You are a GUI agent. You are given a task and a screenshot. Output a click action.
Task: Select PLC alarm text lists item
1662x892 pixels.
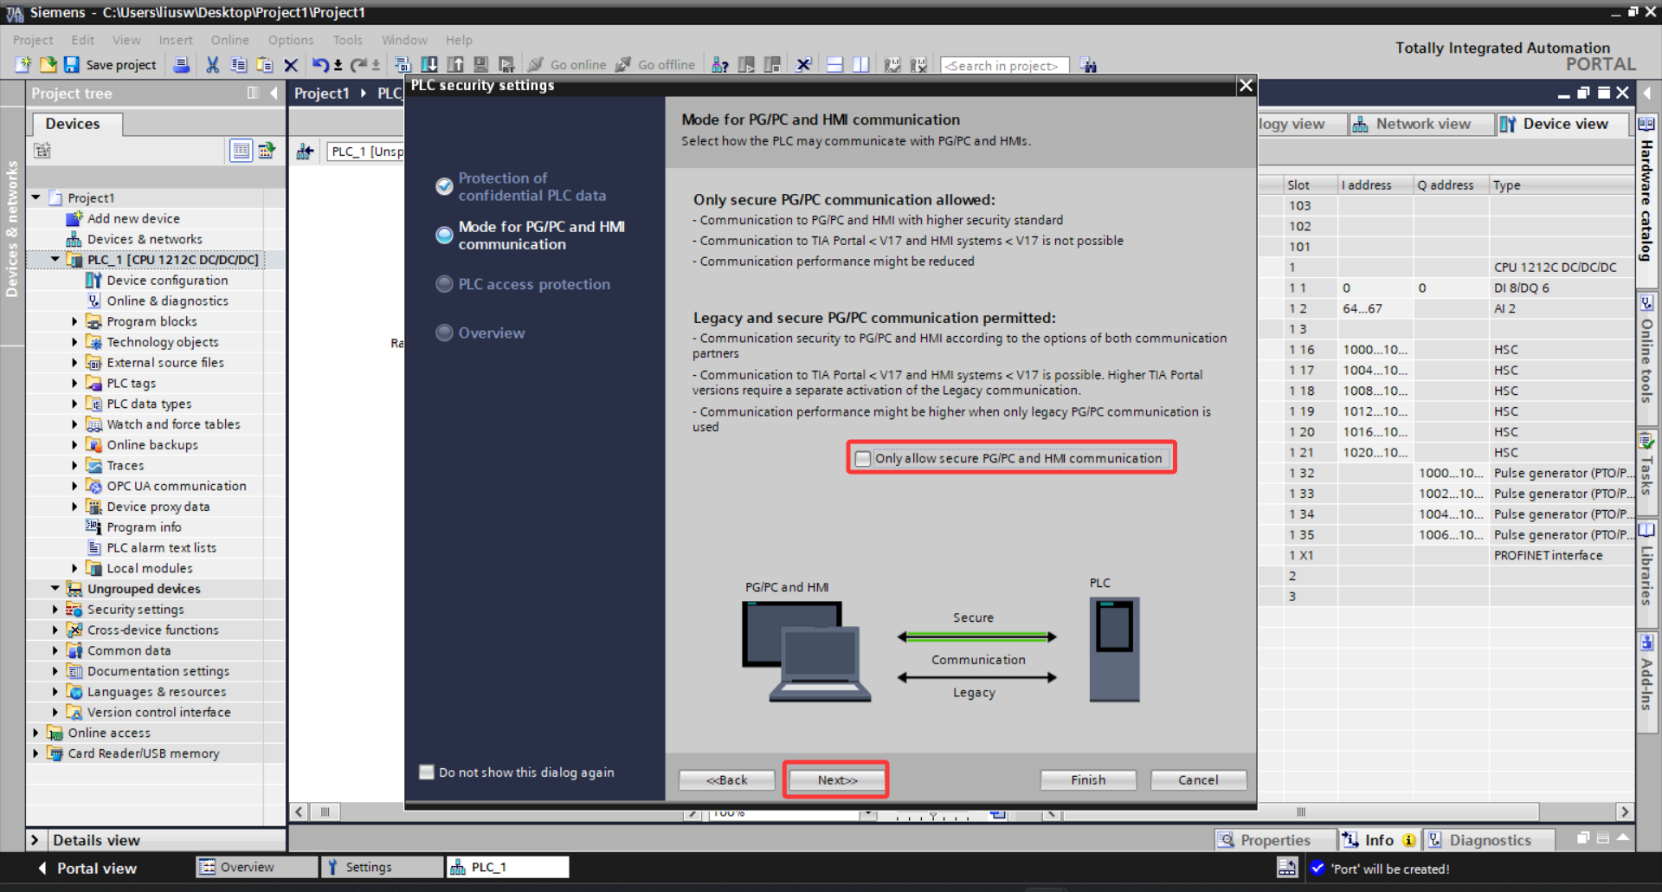[161, 548]
